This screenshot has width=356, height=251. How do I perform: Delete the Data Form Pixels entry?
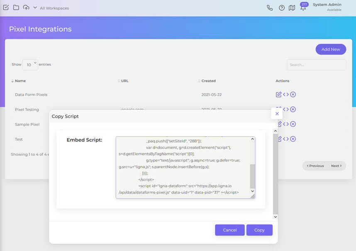tap(293, 94)
